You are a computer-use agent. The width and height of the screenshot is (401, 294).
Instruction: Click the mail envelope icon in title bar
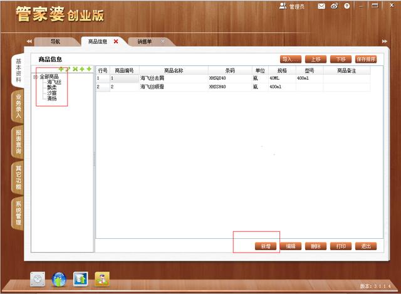[321, 6]
